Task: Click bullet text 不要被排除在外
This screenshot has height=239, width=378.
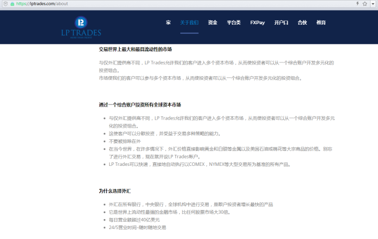Action: tap(125, 141)
